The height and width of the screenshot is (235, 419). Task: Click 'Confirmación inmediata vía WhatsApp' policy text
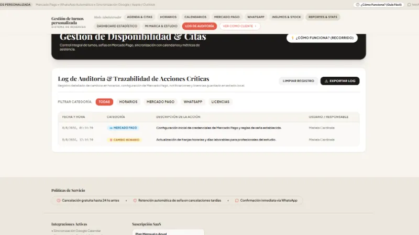(269, 201)
